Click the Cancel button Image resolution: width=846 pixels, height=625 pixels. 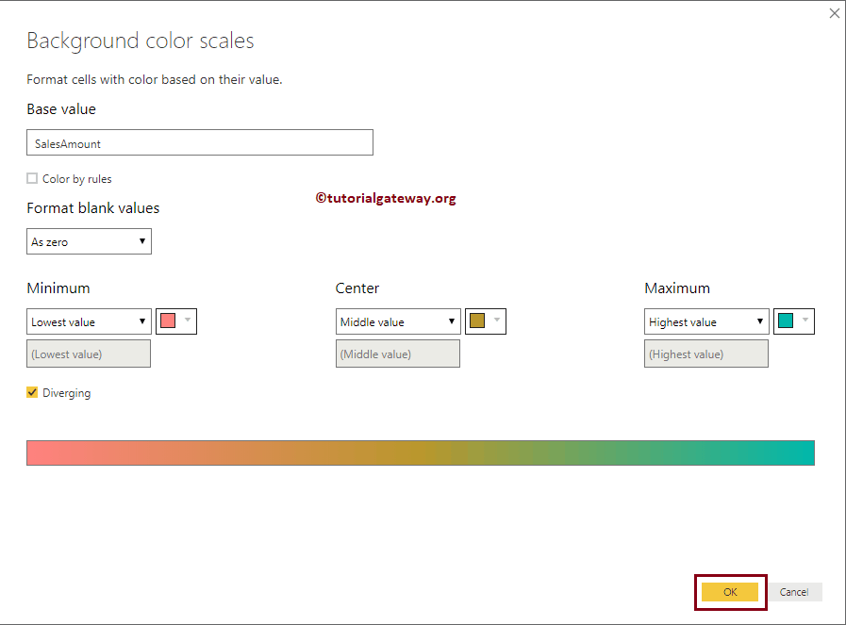(x=794, y=592)
